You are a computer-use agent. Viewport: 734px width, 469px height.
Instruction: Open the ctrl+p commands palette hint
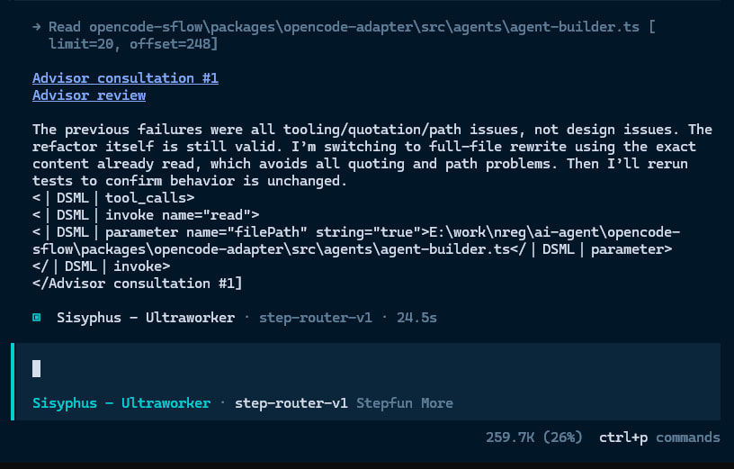659,437
